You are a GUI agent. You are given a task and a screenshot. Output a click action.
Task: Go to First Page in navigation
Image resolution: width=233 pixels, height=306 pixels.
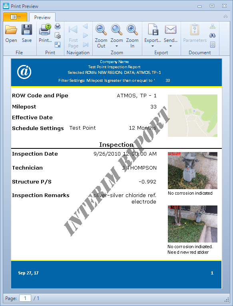point(73,30)
